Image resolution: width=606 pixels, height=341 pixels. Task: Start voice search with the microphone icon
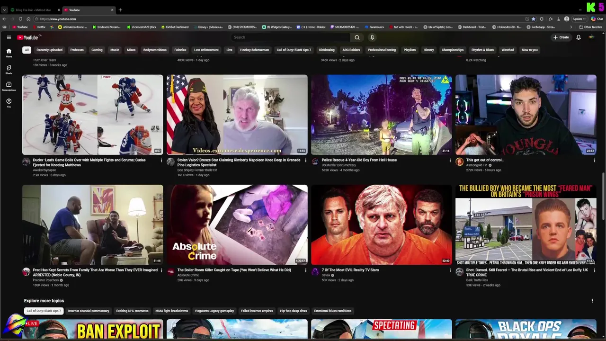click(372, 37)
